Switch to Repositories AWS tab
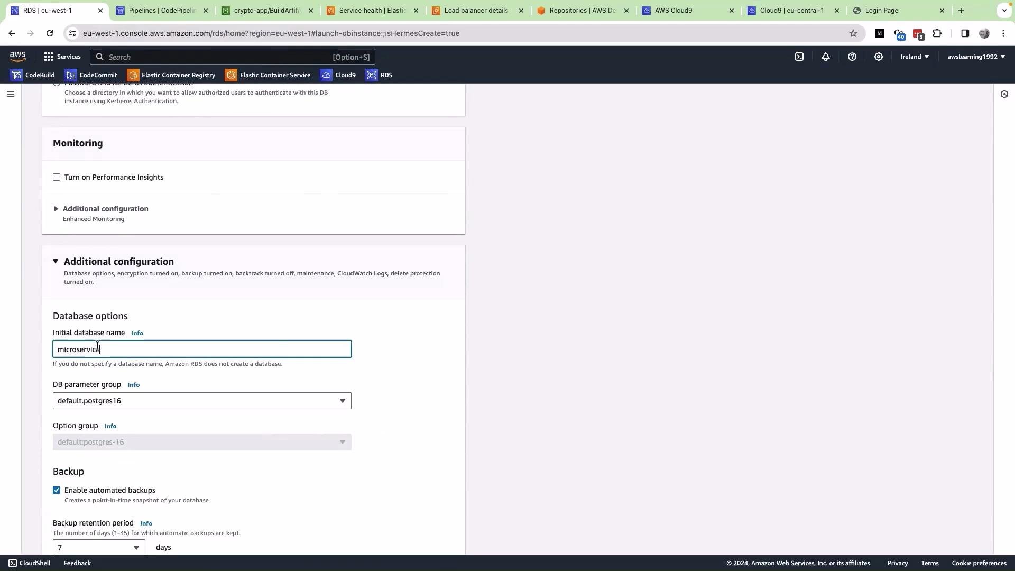Viewport: 1015px width, 571px height. point(583,11)
